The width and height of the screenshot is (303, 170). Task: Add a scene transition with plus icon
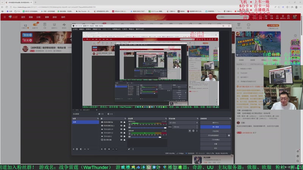tap(190, 131)
